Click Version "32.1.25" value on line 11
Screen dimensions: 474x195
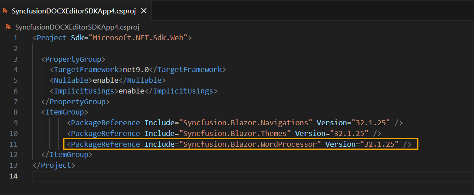tap(379, 144)
